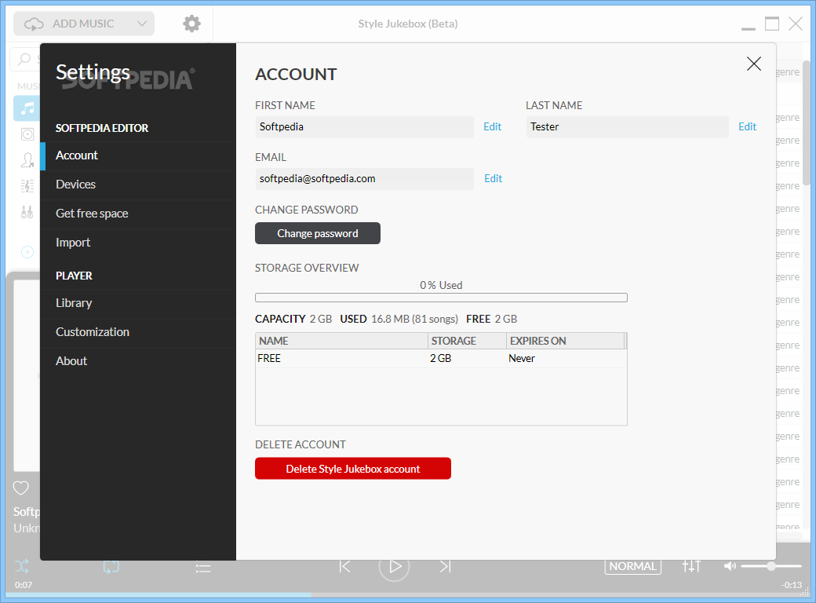
Task: Click the search magnifier icon
Action: [x=24, y=59]
